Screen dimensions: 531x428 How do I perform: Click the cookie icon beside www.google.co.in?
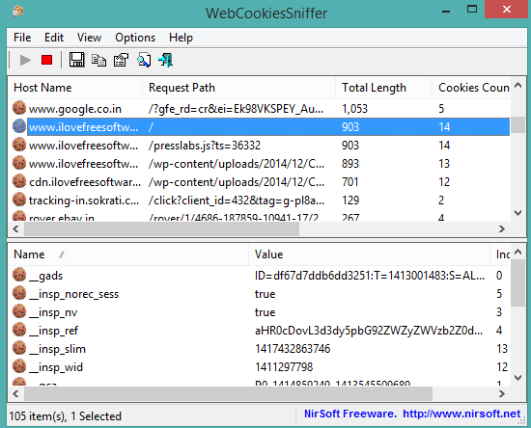coord(19,108)
